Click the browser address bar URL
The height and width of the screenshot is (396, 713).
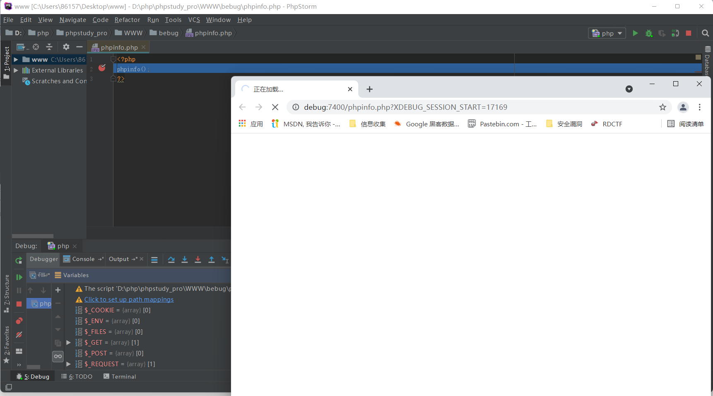pos(405,107)
